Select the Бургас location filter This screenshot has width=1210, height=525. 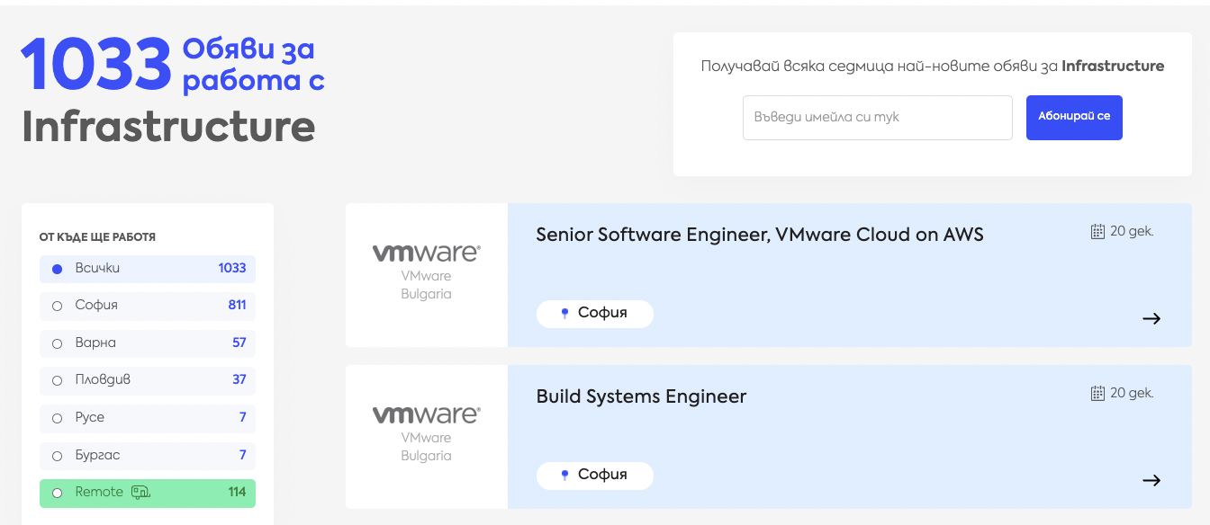148,456
